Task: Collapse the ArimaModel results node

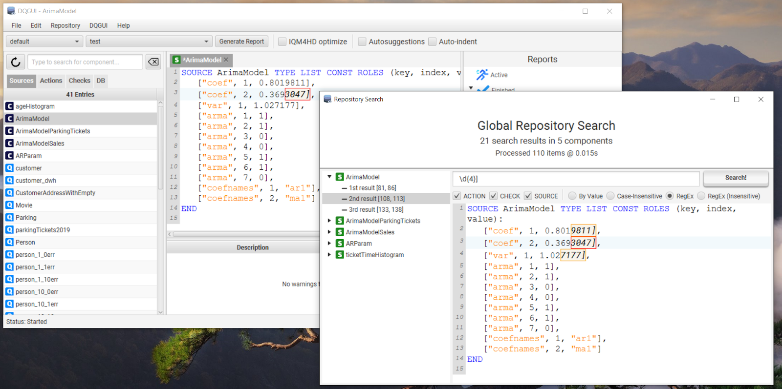Action: pos(329,177)
